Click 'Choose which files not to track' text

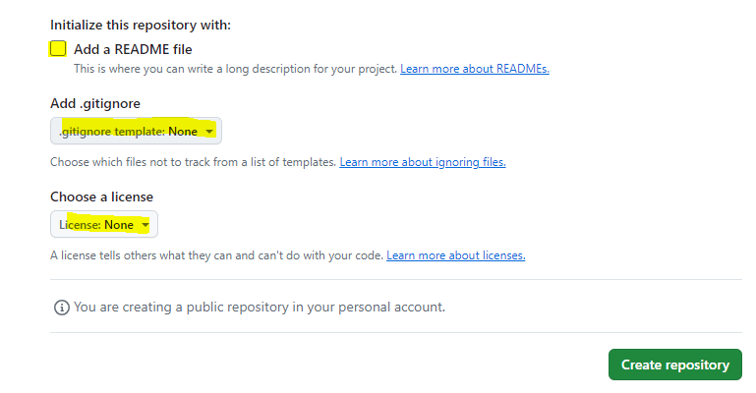[x=193, y=162]
